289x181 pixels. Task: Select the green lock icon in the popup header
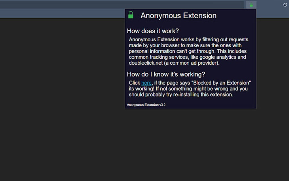[x=131, y=15]
